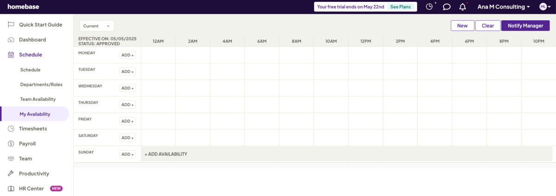The image size is (556, 196).
Task: Click the Quick Start Guide flag icon
Action: point(11,25)
